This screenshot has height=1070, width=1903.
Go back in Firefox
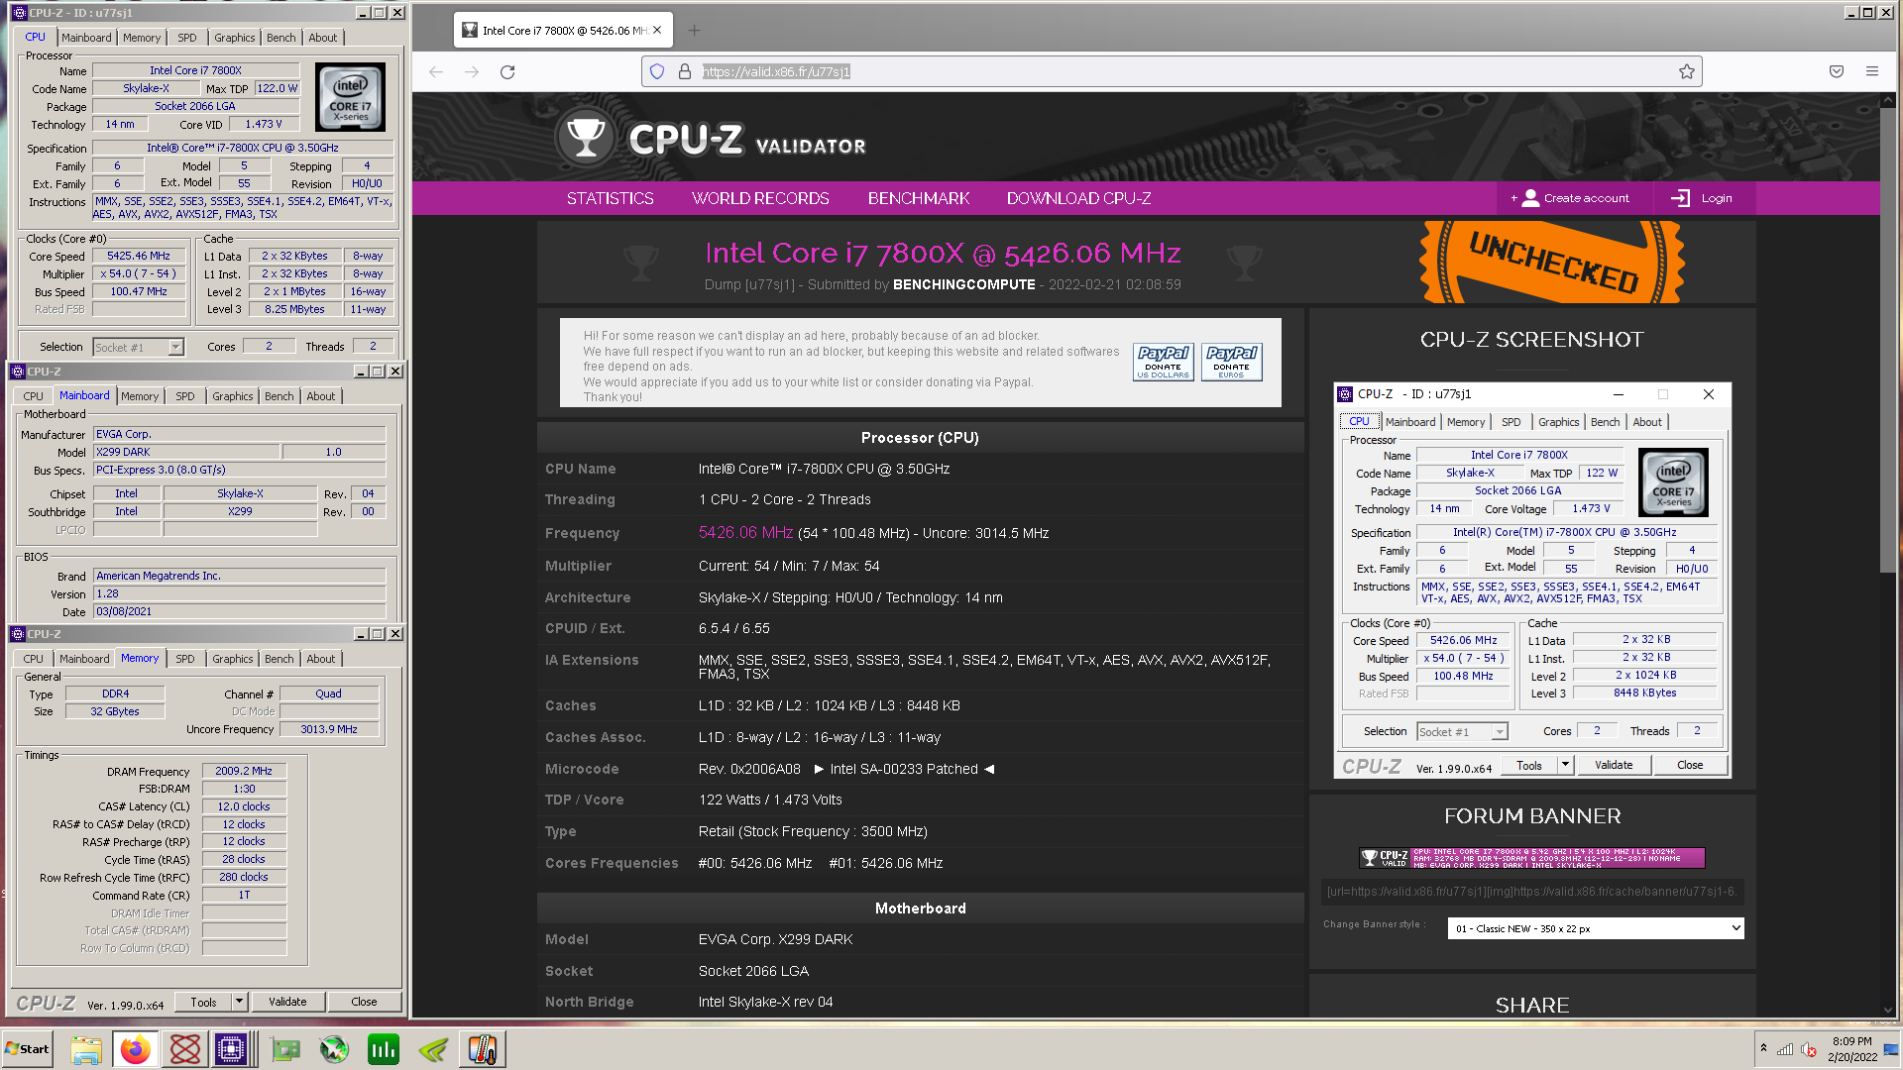pos(436,71)
